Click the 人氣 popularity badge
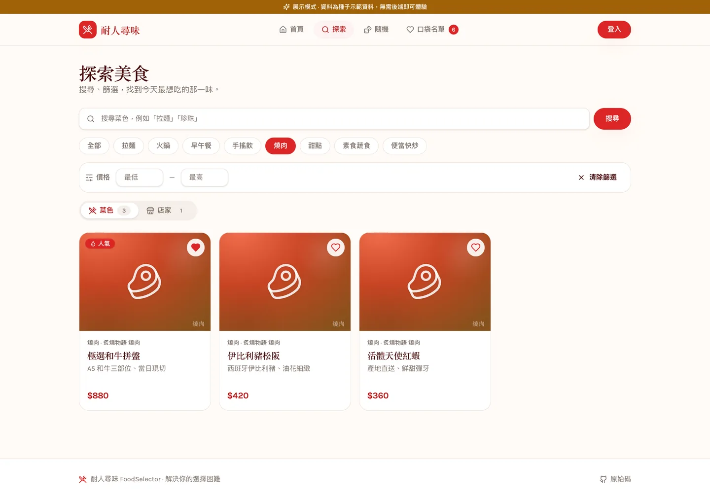Screen dimensions: 710x500 tap(100, 244)
